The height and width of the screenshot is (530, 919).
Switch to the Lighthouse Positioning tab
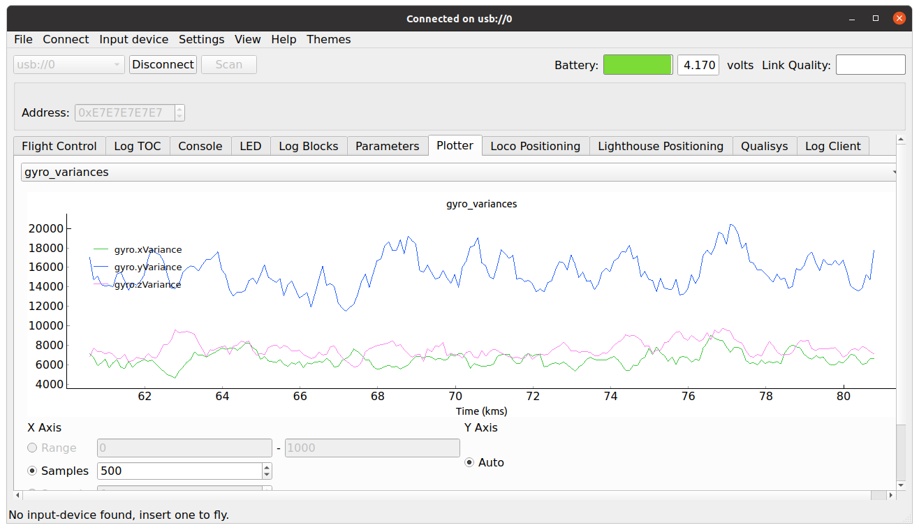660,146
